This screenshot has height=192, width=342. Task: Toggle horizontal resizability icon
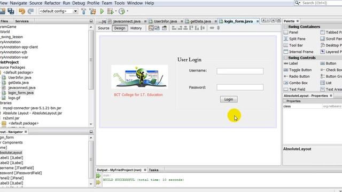212,28
